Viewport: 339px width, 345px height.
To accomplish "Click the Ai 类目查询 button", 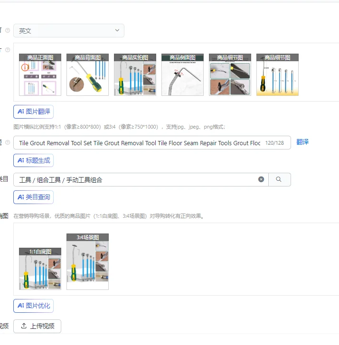I will 33,197.
